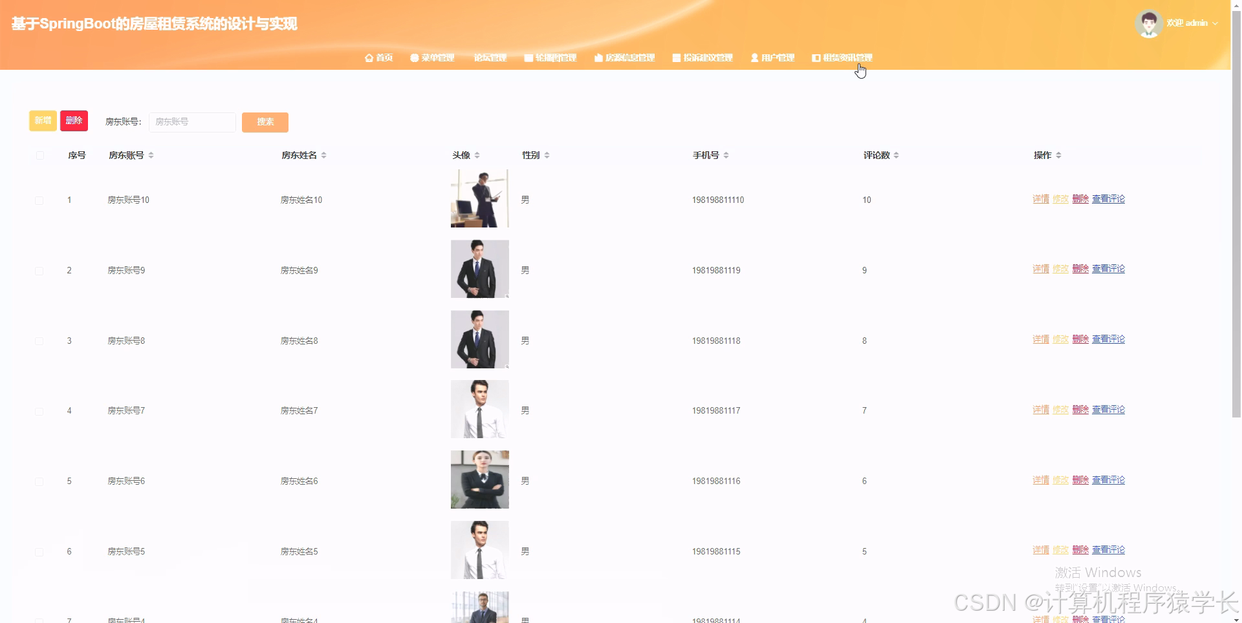Check the checkbox for 房东账号10 row
The image size is (1242, 623).
39,200
